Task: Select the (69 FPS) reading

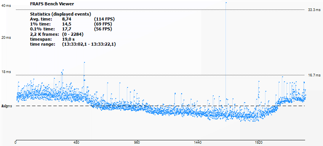Action: click(103, 24)
